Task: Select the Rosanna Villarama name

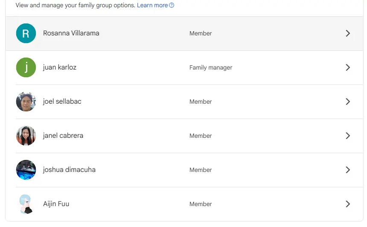Action: [71, 33]
